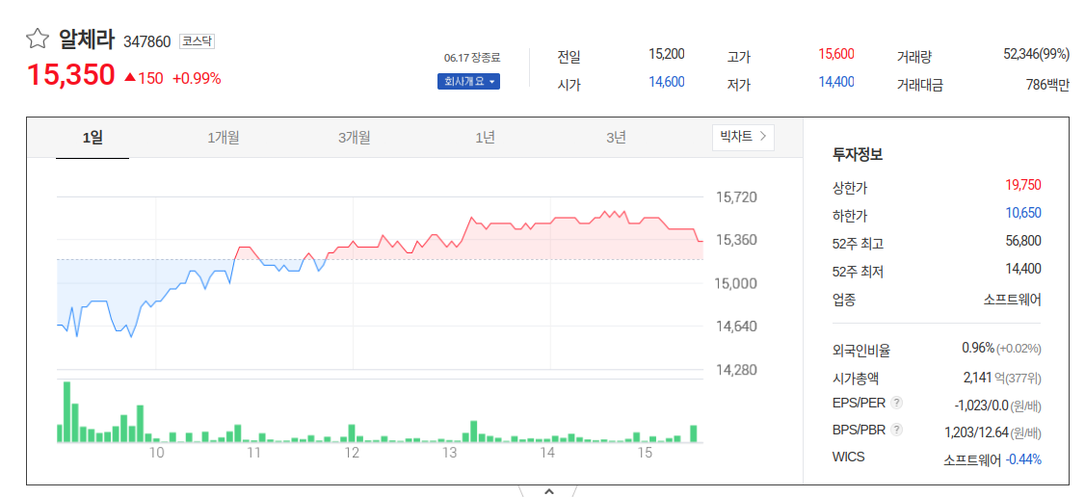Click the 13 hour label on time axis
This screenshot has width=1085, height=497.
(x=450, y=454)
